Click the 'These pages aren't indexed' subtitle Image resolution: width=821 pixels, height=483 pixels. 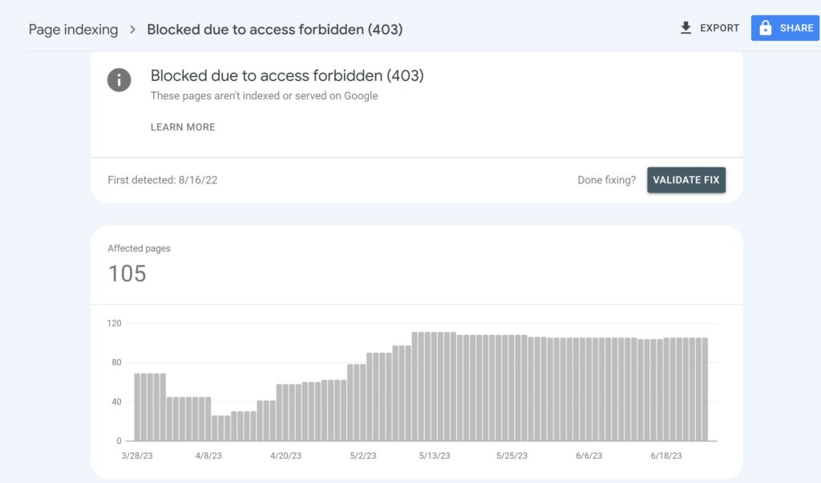tap(264, 96)
